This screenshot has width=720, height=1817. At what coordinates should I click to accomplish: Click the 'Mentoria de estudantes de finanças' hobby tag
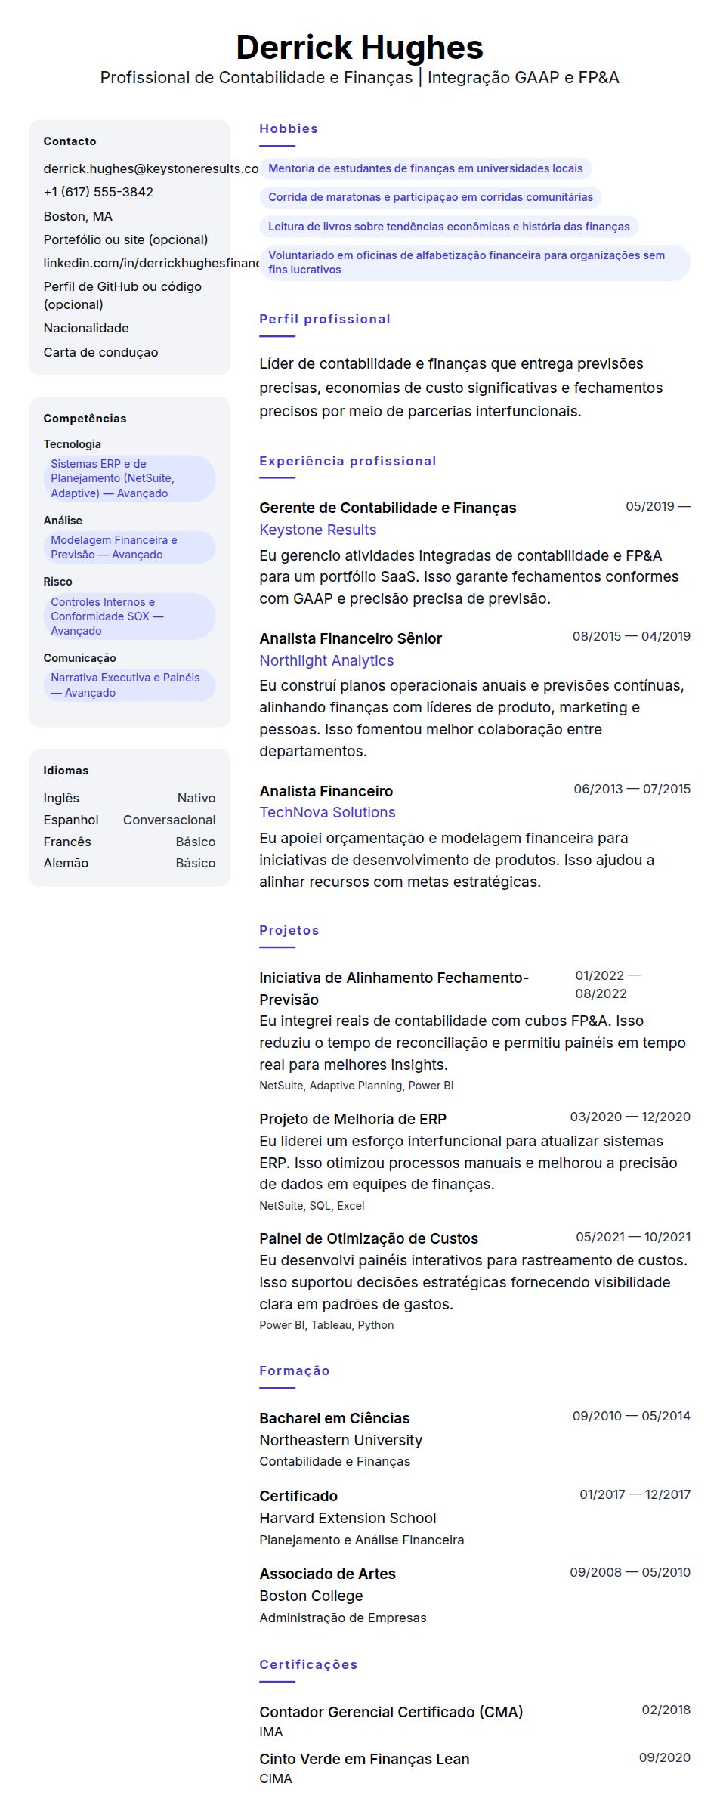tap(425, 168)
